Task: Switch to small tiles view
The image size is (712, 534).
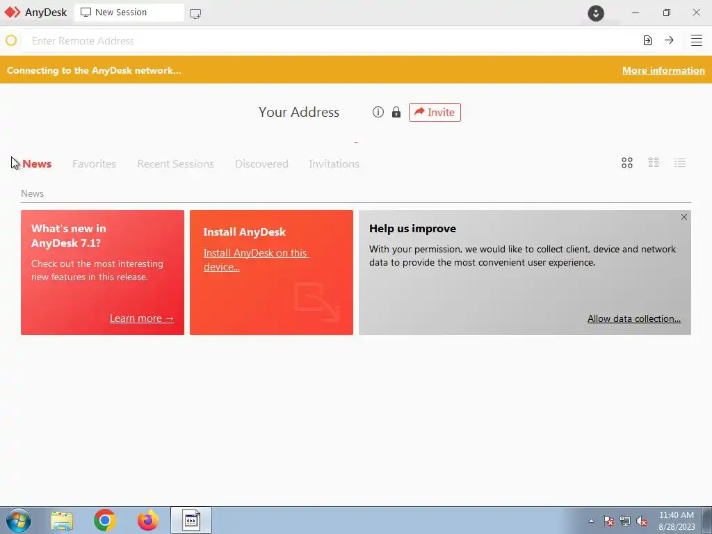Action: 654,163
